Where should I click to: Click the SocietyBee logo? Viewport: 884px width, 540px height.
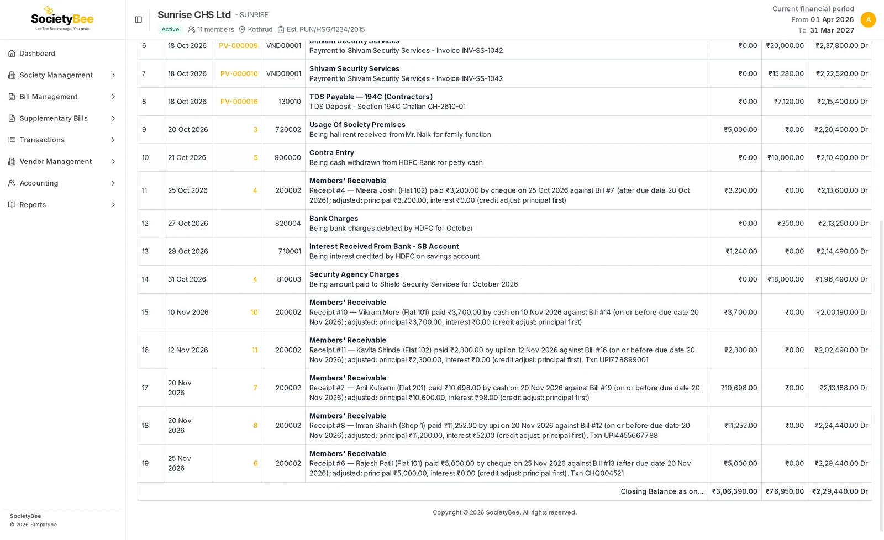coord(62,19)
